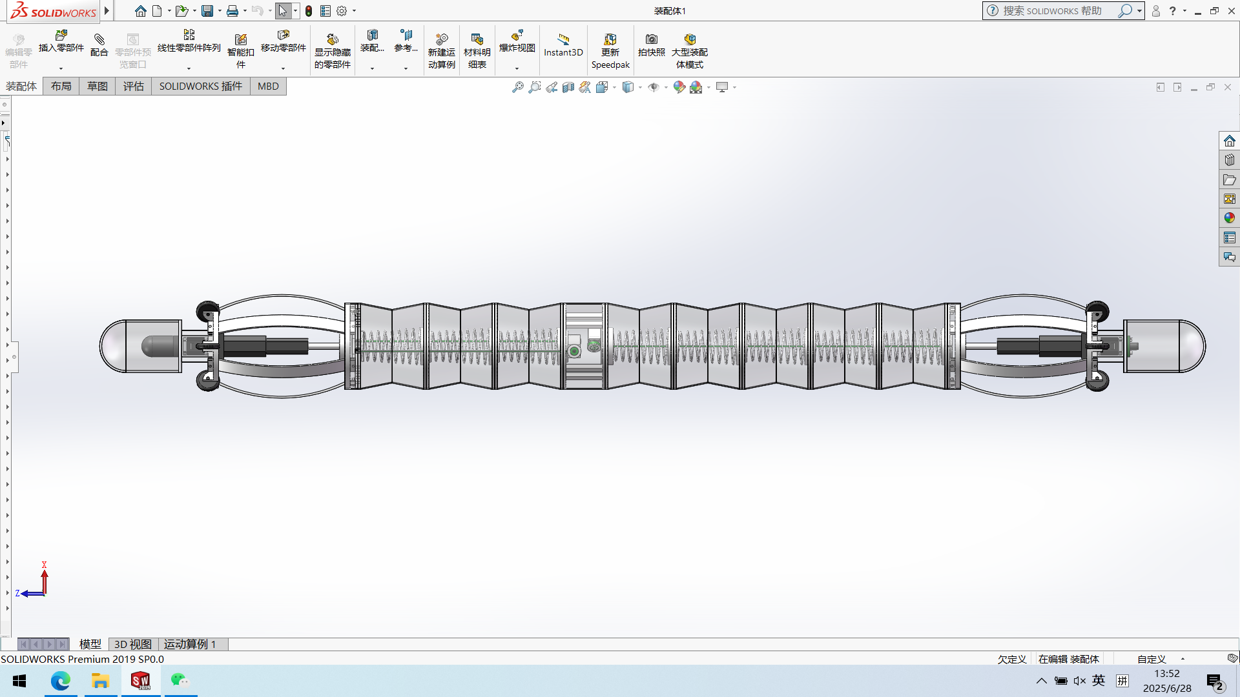Open the Hide/Show Items eye dropdown

coord(666,87)
